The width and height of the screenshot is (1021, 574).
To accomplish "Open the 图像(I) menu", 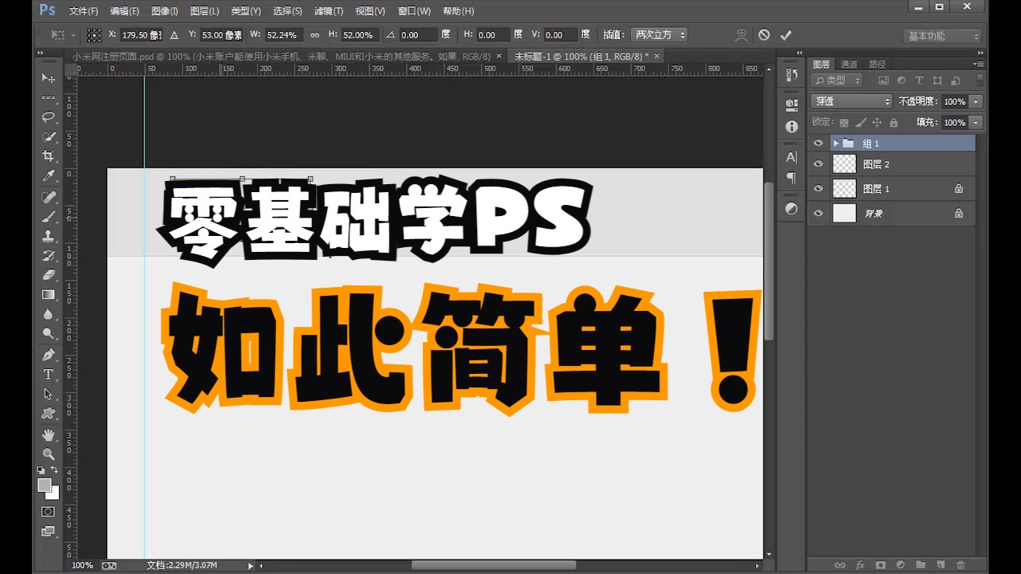I will (164, 11).
